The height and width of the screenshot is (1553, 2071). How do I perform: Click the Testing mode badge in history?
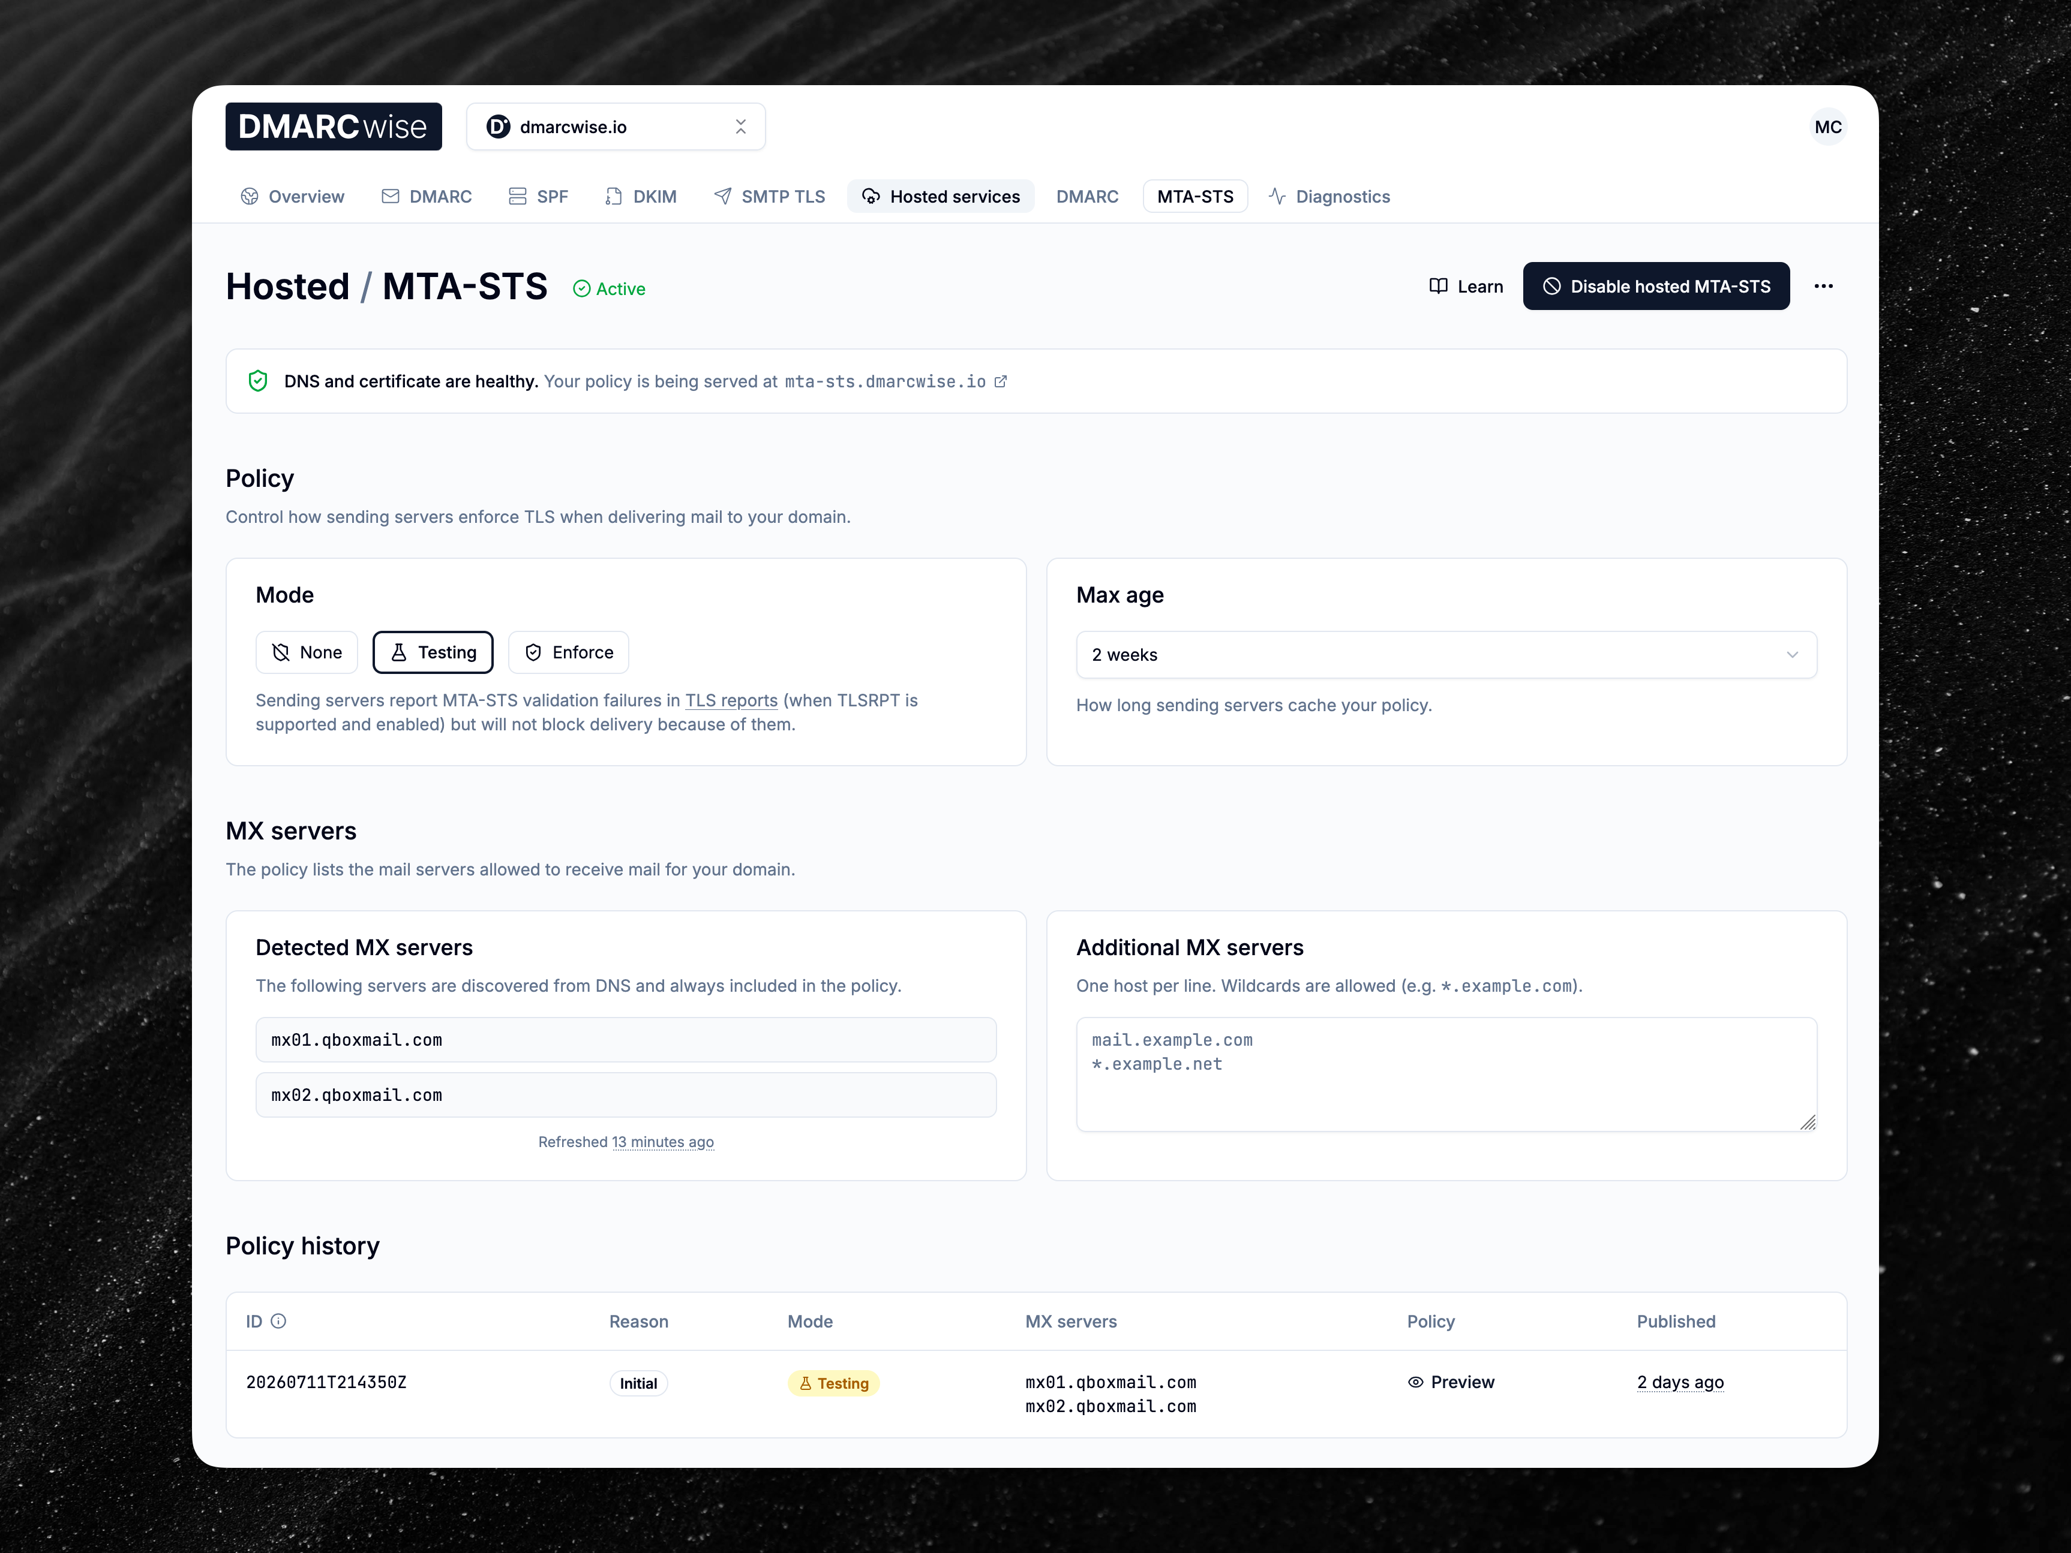(x=833, y=1384)
